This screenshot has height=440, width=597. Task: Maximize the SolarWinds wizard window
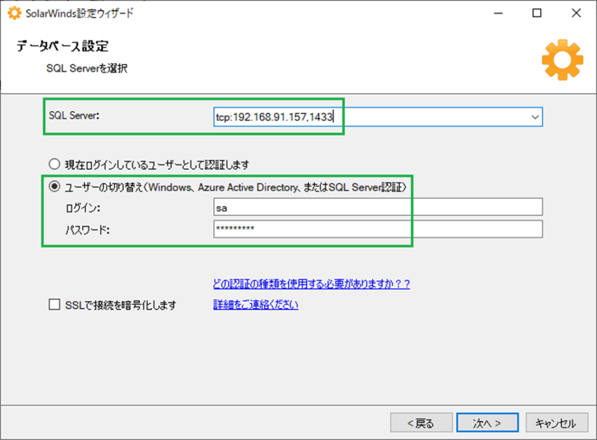(537, 13)
